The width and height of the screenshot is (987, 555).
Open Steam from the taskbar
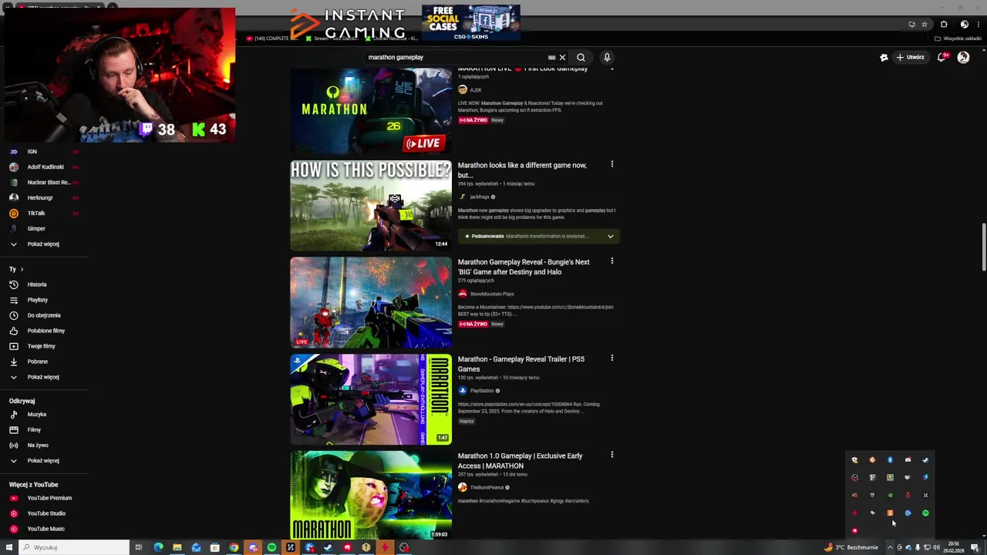[x=328, y=547]
